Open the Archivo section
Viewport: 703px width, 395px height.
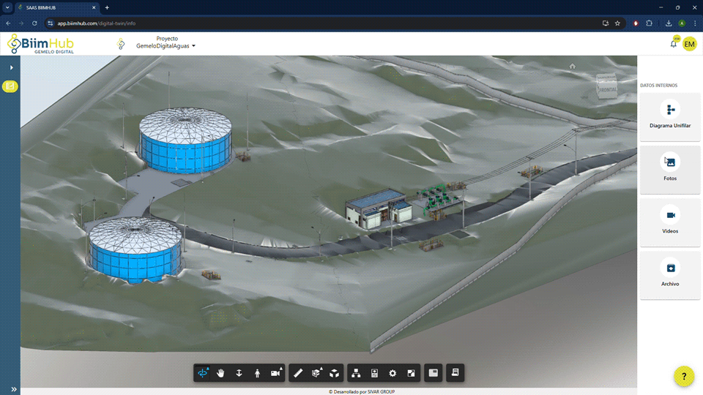[x=670, y=275]
